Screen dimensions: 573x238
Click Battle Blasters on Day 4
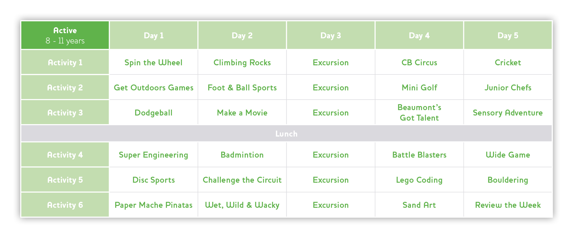[x=419, y=155]
